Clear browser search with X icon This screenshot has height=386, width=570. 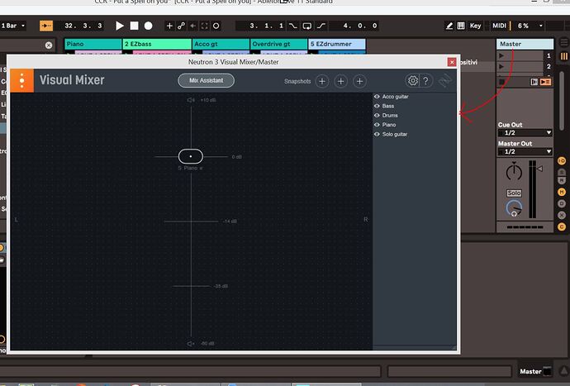[x=49, y=45]
